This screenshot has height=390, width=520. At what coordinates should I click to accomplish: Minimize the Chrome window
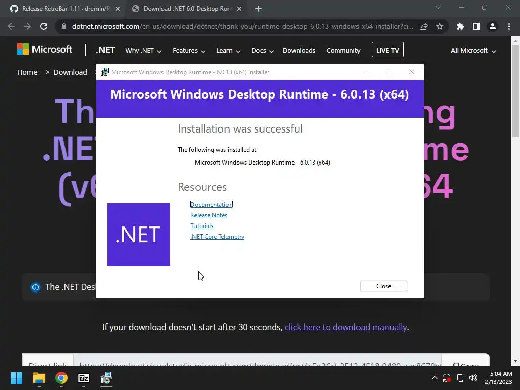[461, 7]
